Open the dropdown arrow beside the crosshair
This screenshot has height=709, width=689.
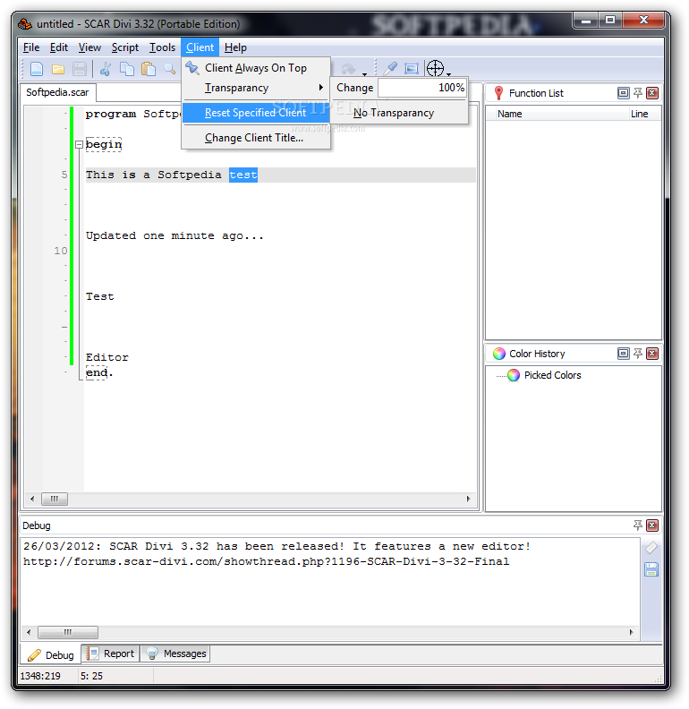pos(448,74)
